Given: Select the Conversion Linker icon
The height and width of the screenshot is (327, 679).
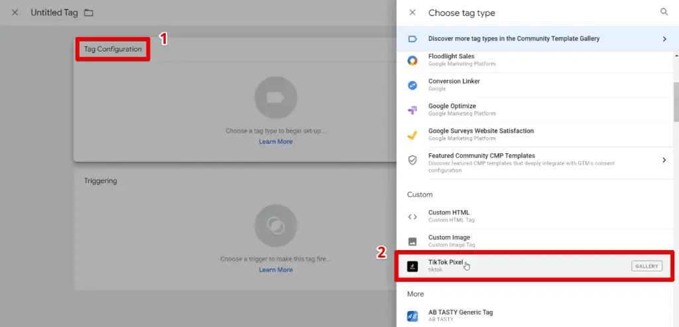Looking at the screenshot, I should [x=412, y=86].
